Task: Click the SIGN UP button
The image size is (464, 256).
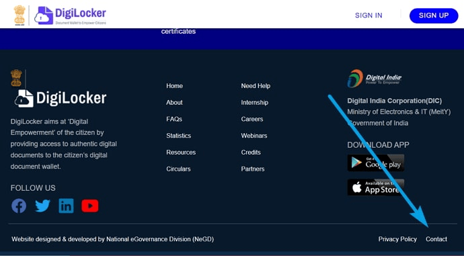Action: pos(434,15)
